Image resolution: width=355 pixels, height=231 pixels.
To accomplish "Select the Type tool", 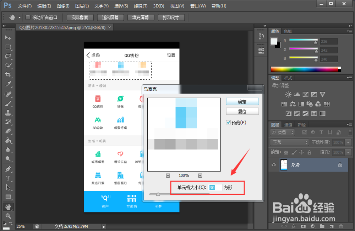I will coord(8,178).
